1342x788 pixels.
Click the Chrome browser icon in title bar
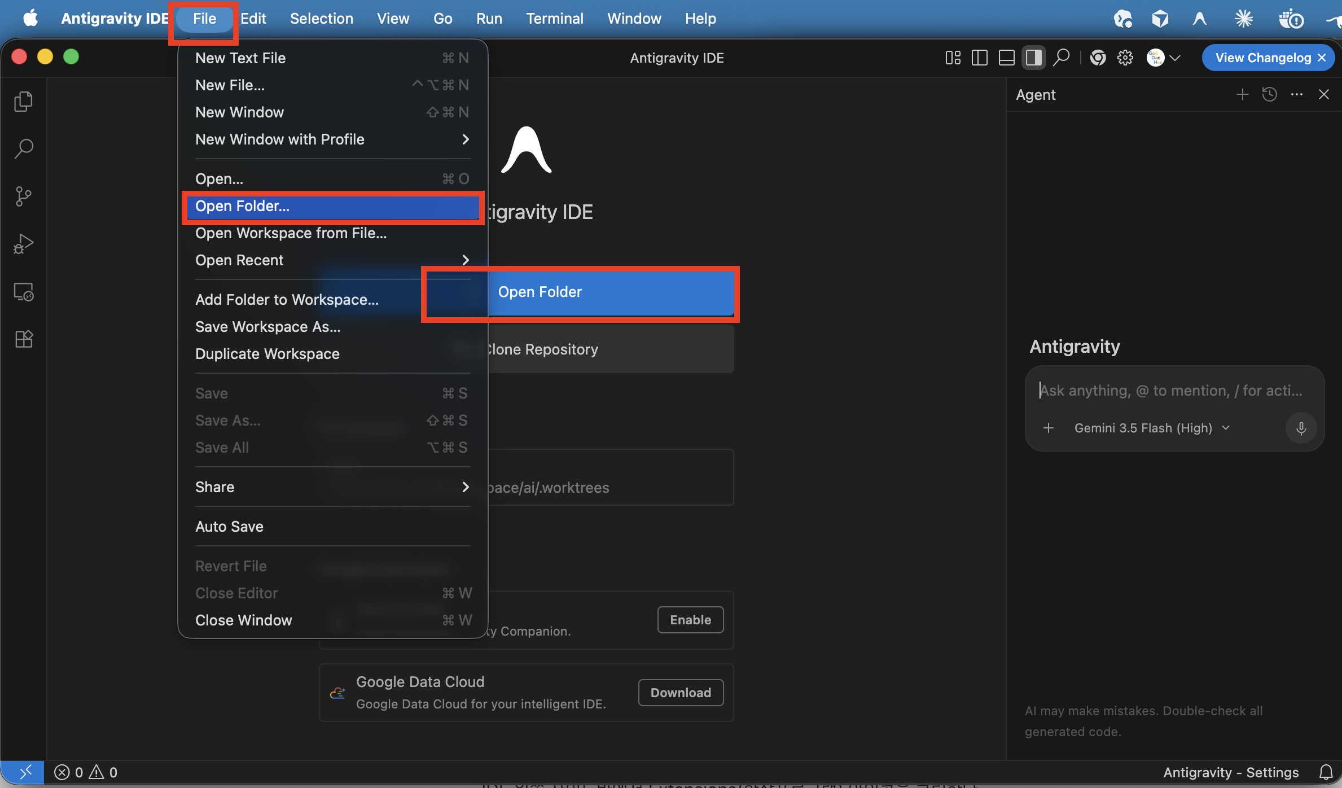point(1098,58)
